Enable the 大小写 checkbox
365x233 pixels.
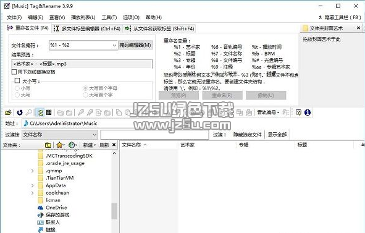coord(17,80)
